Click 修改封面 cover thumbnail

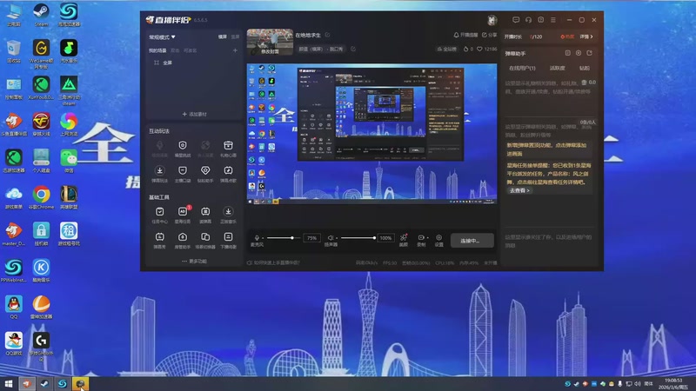[270, 42]
